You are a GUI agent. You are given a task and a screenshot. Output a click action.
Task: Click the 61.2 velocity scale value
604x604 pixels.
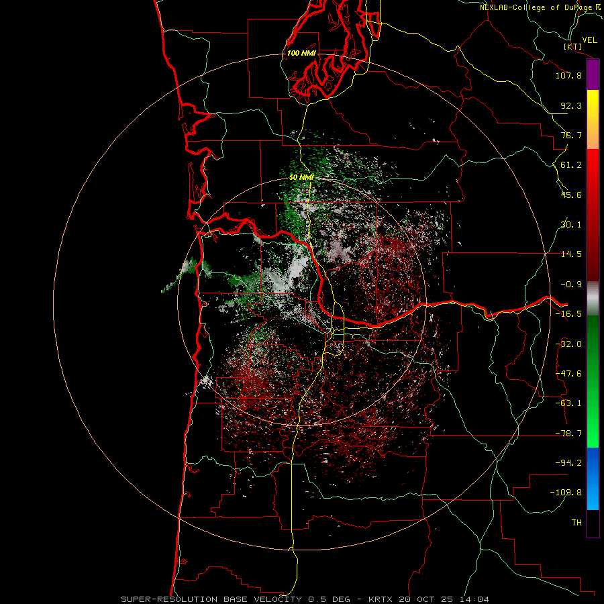pos(571,165)
